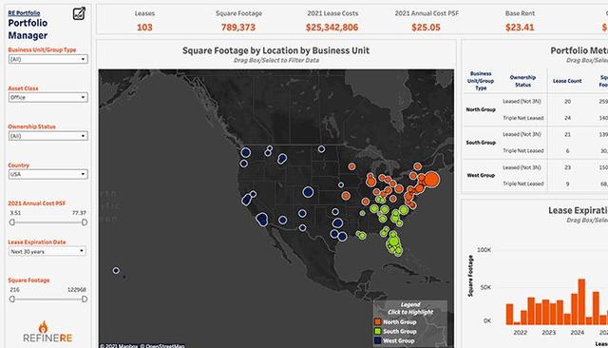Viewport: 608px width, 348px height.
Task: Select the tallest 2024 lease expiration bar
Action: point(581,301)
